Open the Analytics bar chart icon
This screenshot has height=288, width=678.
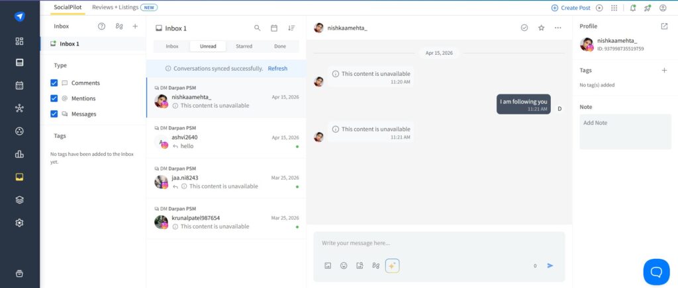19,154
